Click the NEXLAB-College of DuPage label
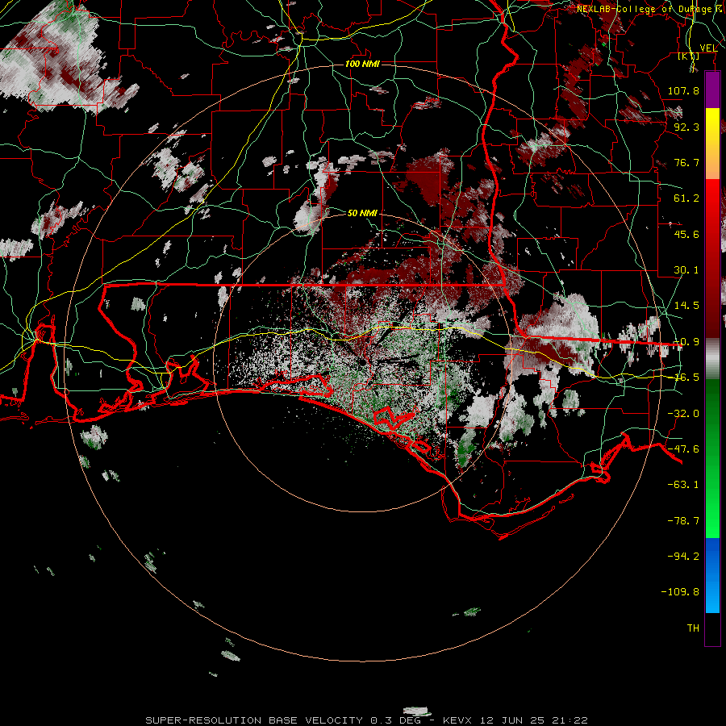726x726 pixels. [649, 9]
